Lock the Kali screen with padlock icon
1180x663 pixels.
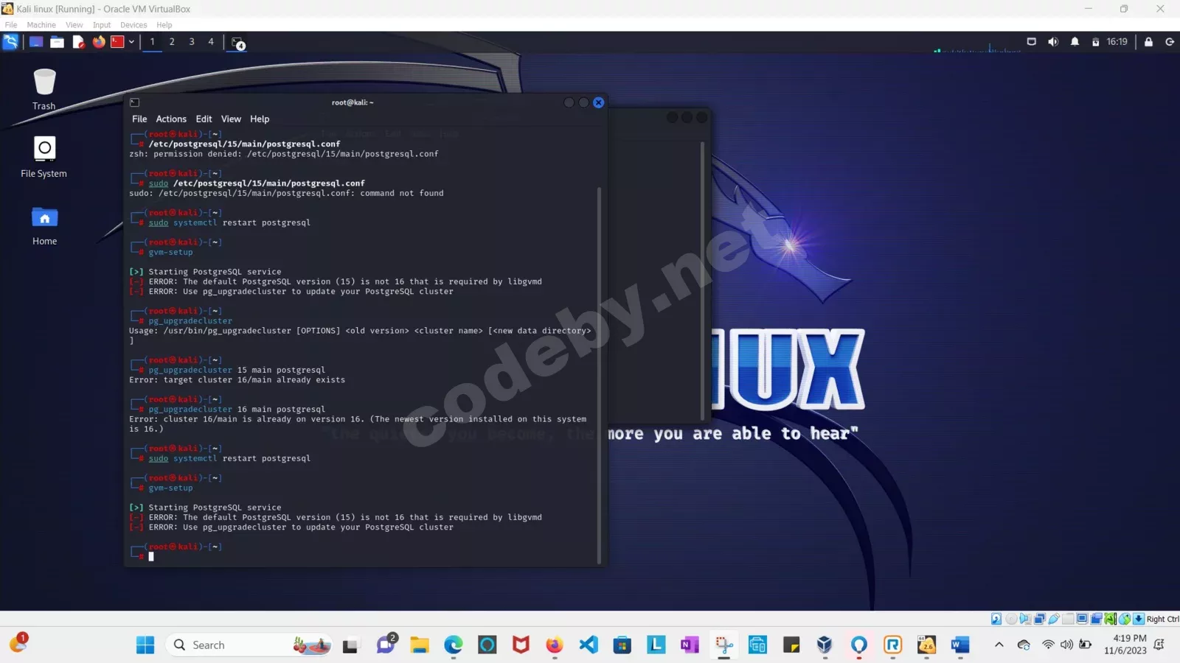coord(1148,42)
